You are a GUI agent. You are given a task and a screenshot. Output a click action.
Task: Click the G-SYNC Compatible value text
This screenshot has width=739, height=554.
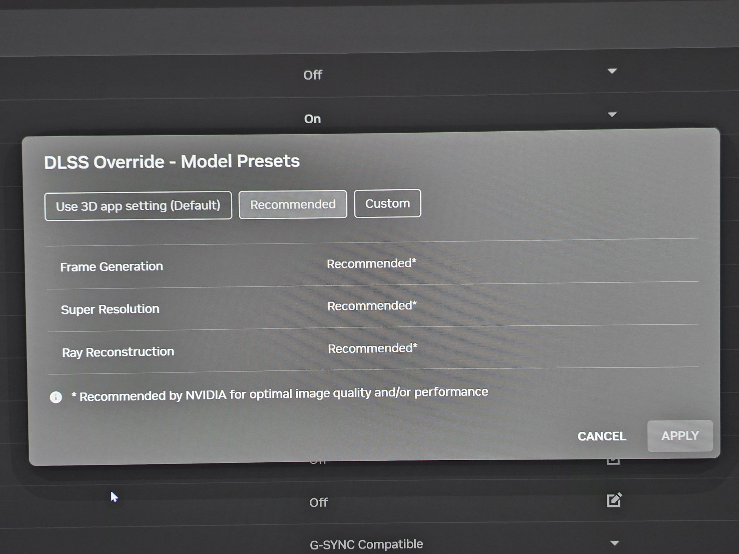(x=366, y=544)
